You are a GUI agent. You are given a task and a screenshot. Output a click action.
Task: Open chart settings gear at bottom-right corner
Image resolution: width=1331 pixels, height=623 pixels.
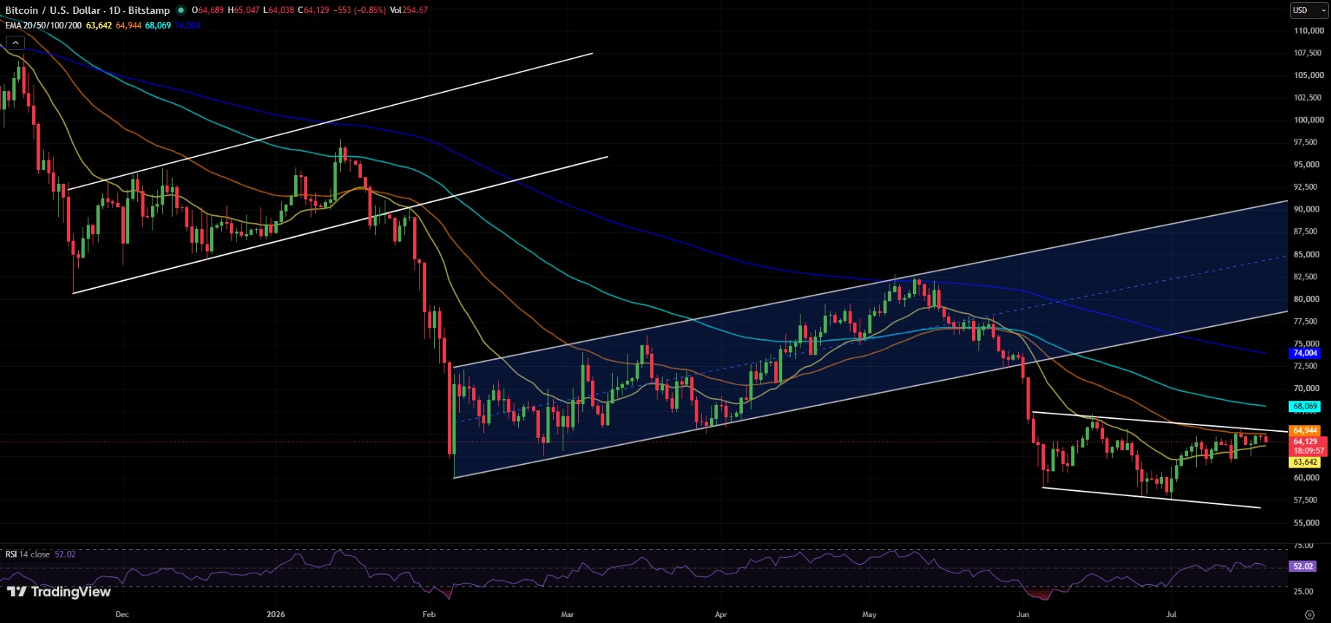coord(1310,614)
